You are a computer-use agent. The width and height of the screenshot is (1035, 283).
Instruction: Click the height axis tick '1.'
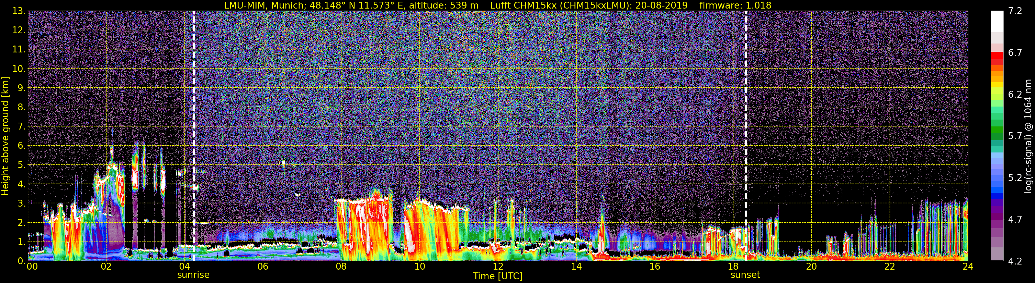tap(22, 242)
